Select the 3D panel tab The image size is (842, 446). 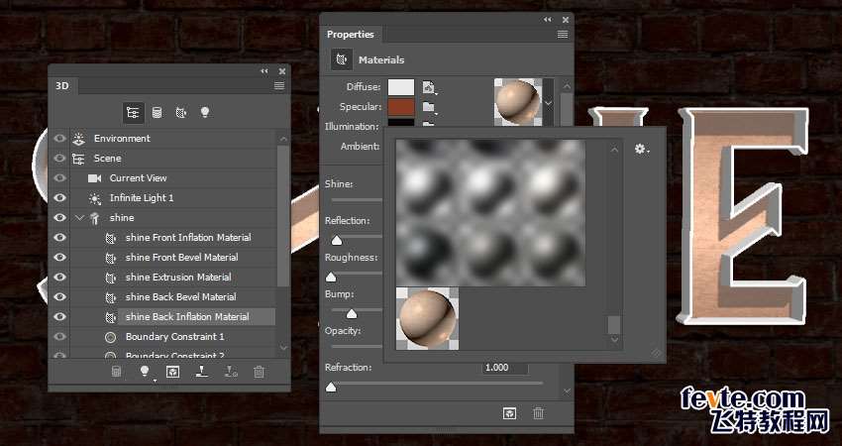pos(62,85)
